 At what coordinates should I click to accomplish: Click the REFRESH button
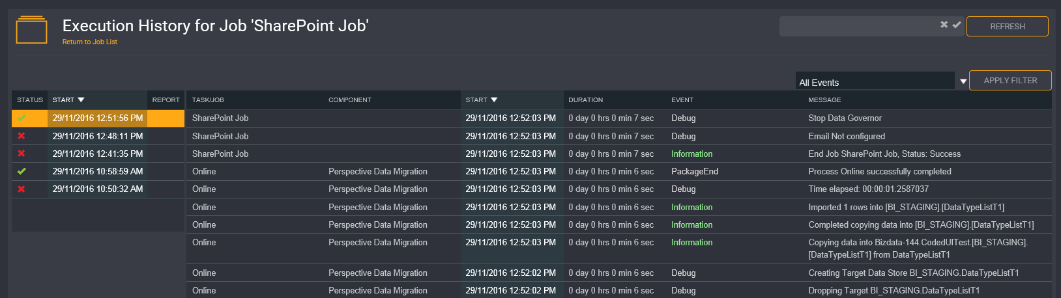[x=1008, y=26]
